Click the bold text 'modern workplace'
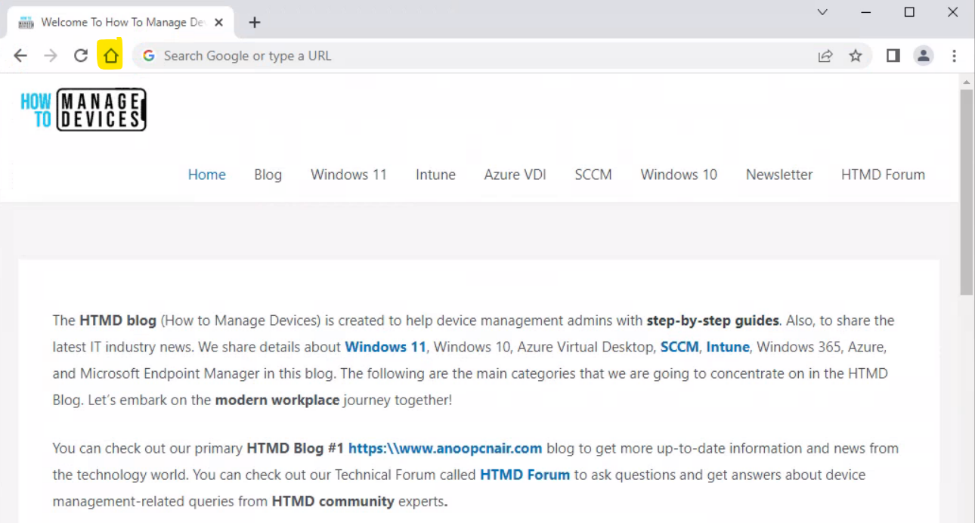 click(277, 400)
